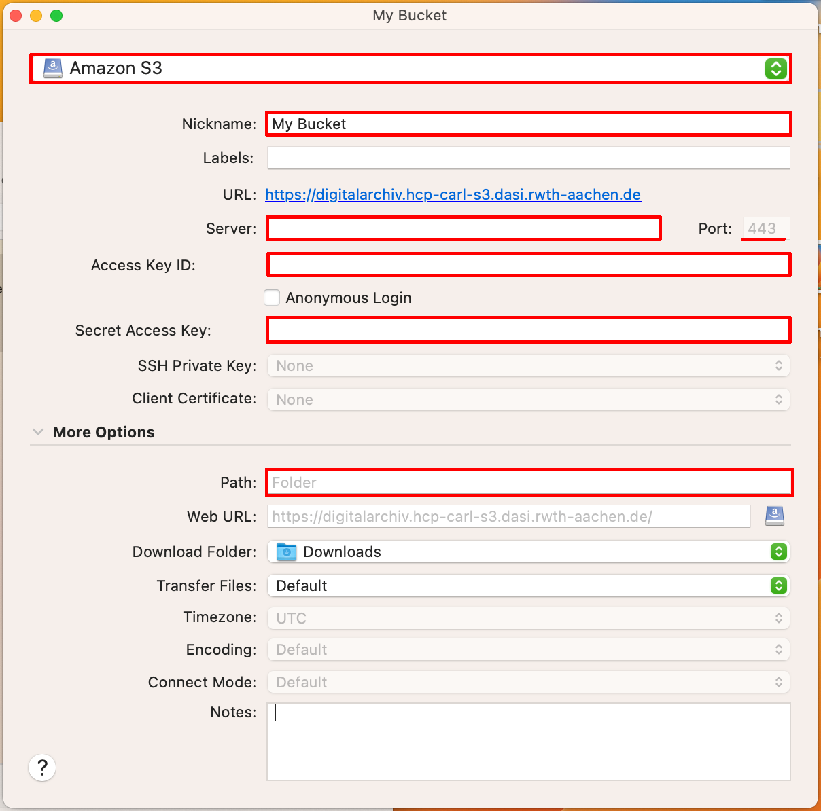821x811 pixels.
Task: Click the Server input field
Action: tap(464, 228)
